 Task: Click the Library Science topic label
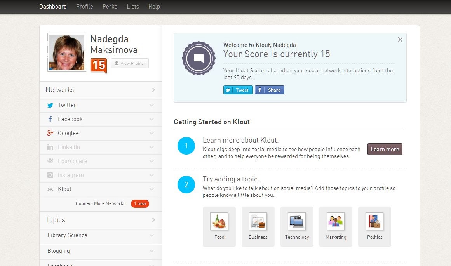(67, 235)
